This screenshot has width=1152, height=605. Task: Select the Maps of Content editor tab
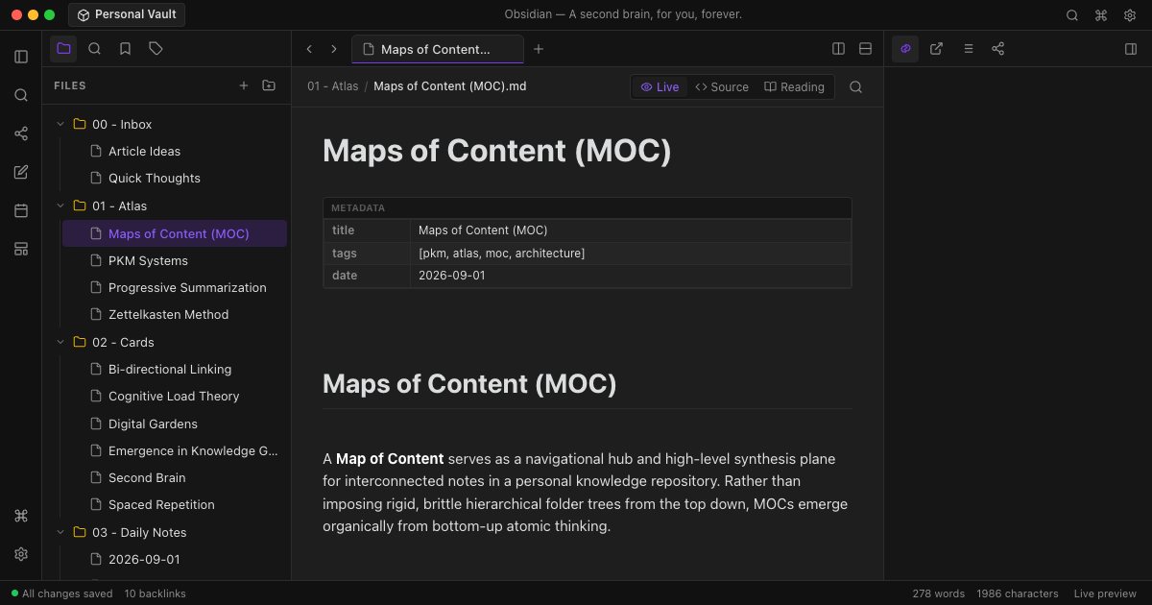point(438,49)
